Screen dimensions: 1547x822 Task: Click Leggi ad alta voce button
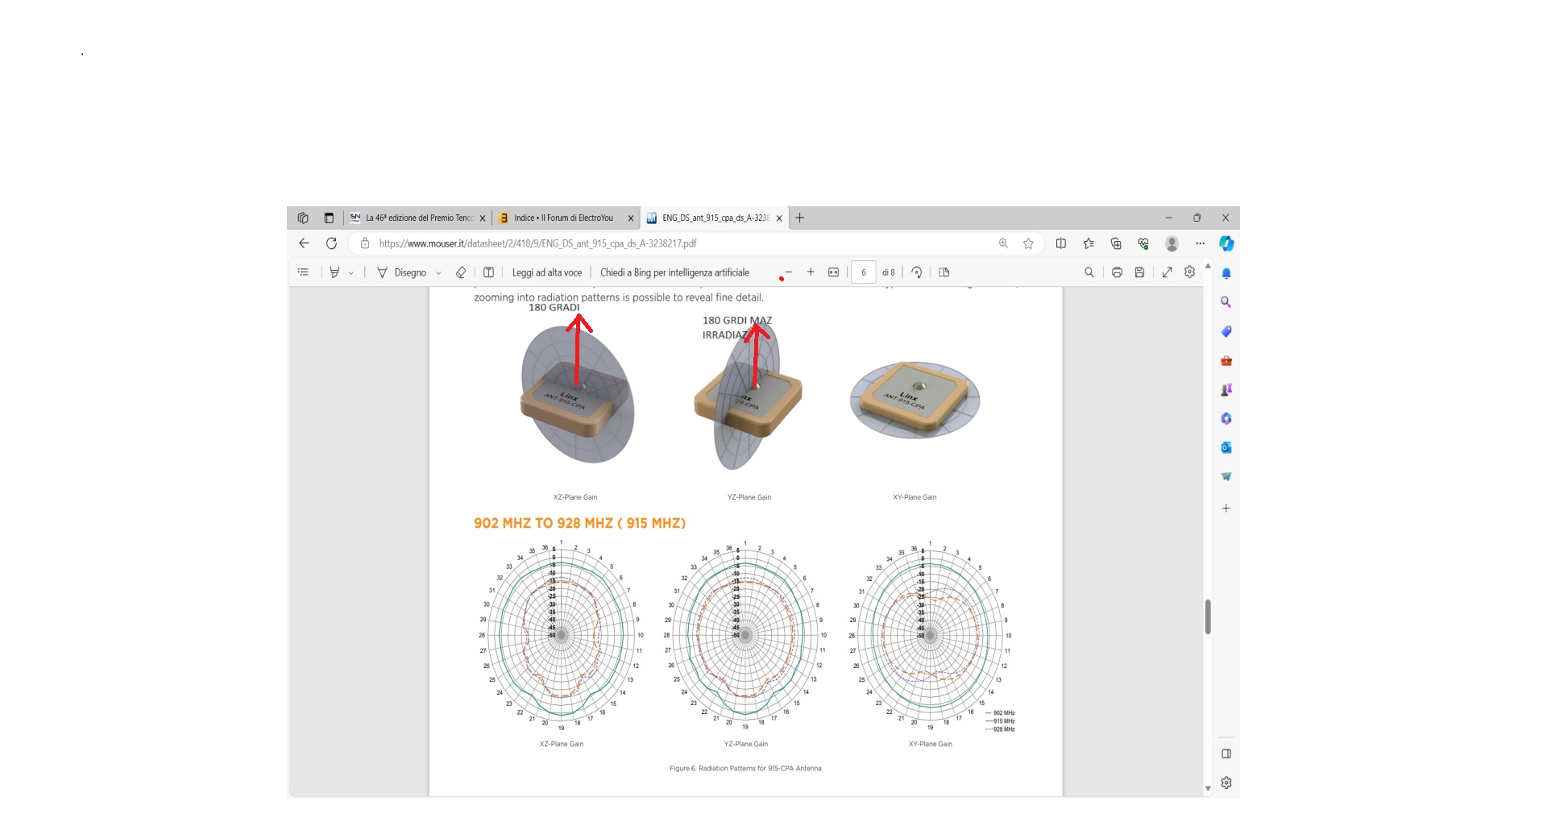coord(547,272)
